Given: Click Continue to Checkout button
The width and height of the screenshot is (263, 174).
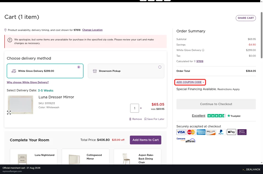Looking at the screenshot, I should click(x=216, y=104).
